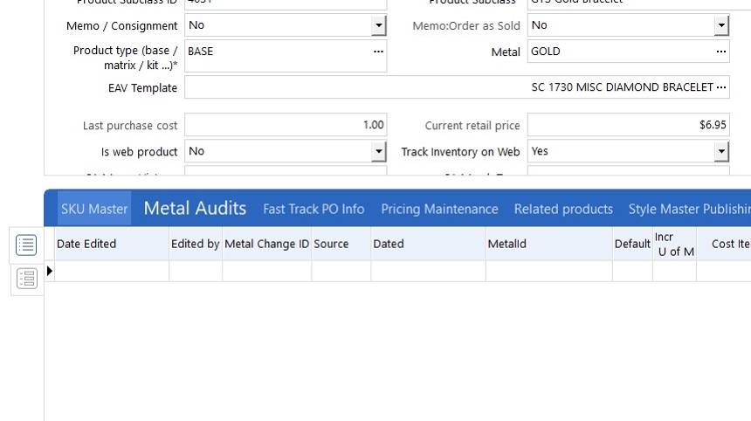Select the Related products tab
This screenshot has height=421, width=751.
[563, 209]
